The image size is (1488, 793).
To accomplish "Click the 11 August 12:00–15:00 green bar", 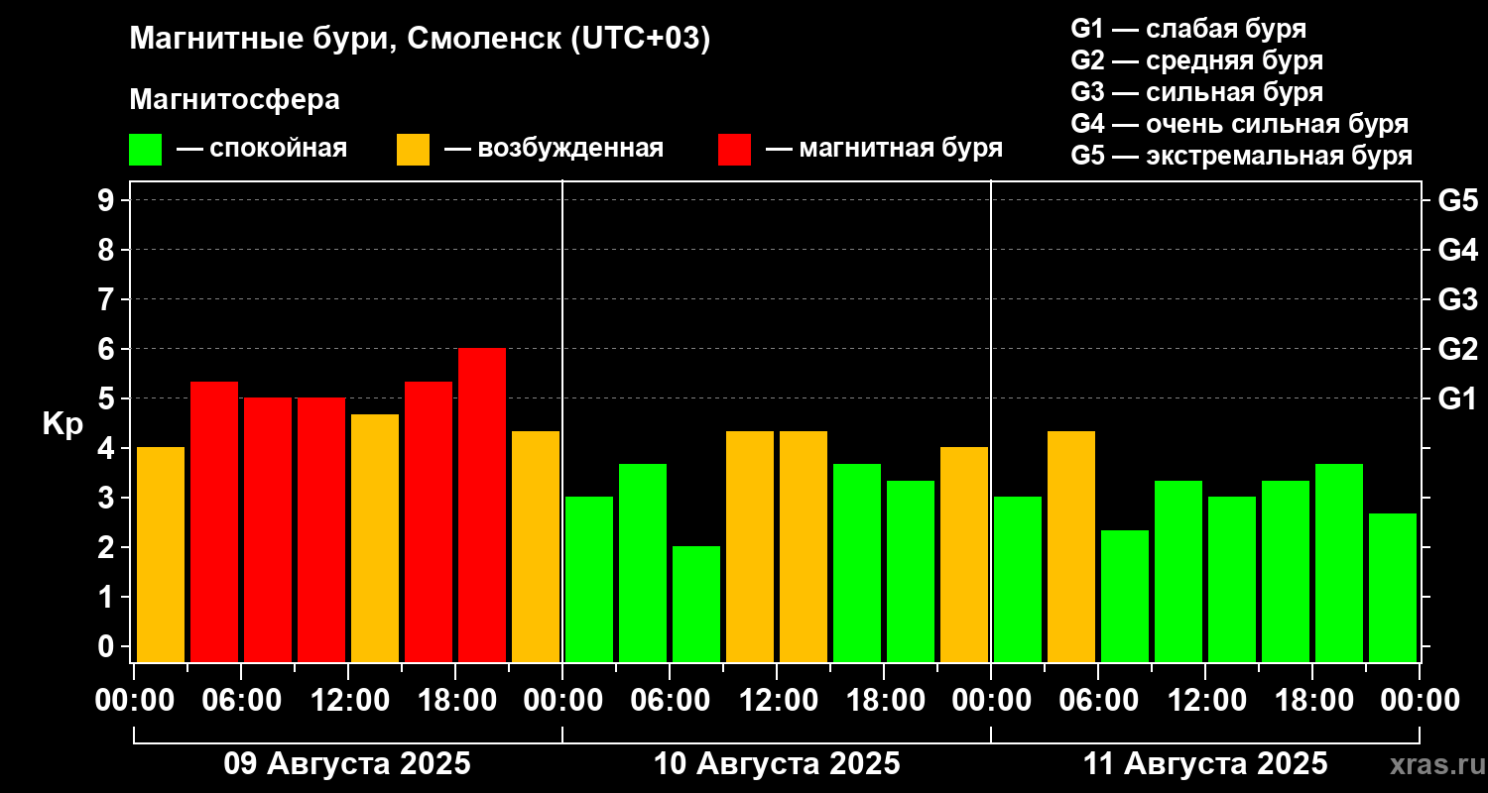I will point(1232,579).
